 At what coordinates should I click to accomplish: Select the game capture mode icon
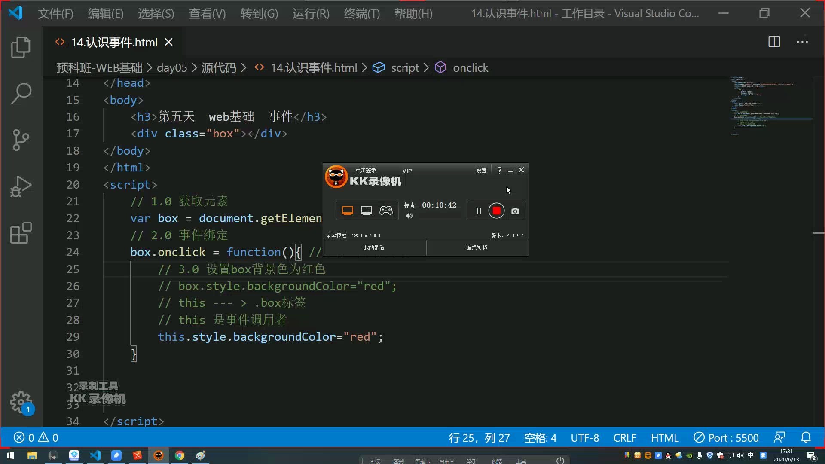pyautogui.click(x=385, y=210)
